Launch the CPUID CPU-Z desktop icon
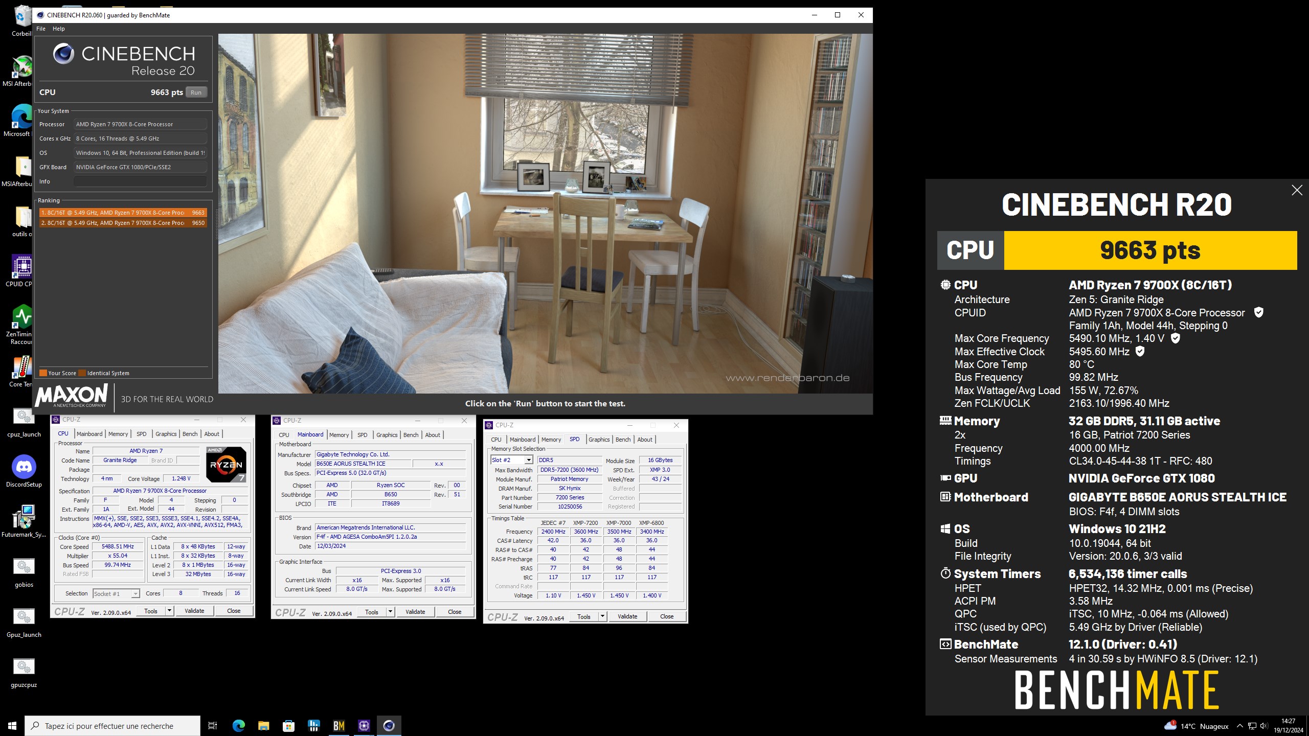 (x=21, y=271)
